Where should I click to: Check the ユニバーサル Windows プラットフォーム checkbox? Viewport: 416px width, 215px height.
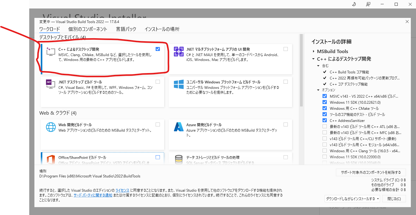tap(285, 82)
